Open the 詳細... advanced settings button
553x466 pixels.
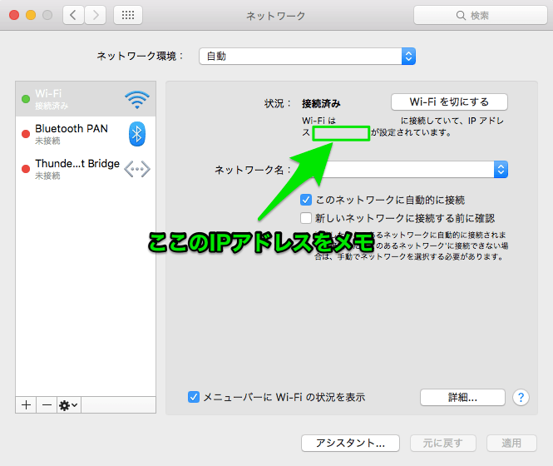click(x=462, y=398)
